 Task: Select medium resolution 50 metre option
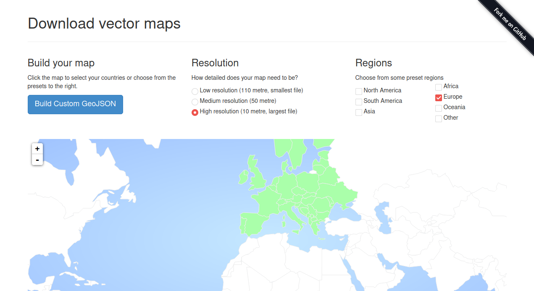coord(195,102)
